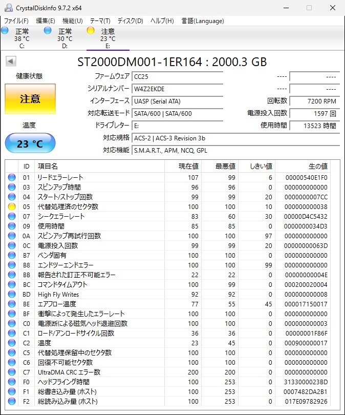Click the status icon for ベンダ固有 row

pyautogui.click(x=12, y=255)
